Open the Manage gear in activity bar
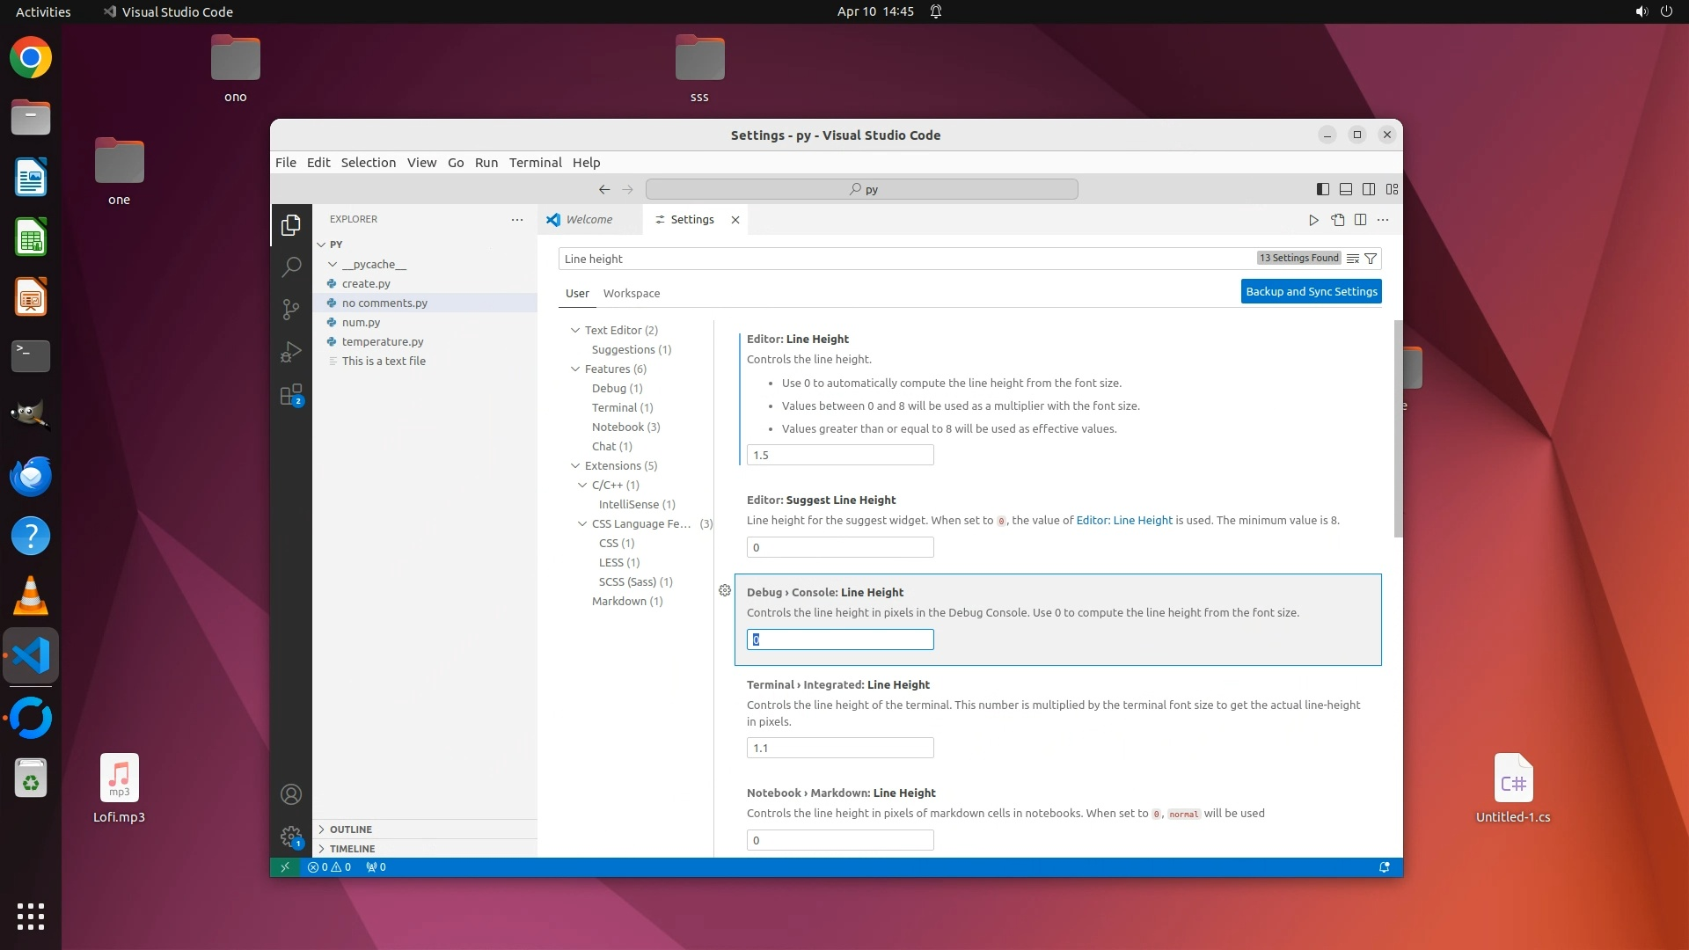Screen dimensions: 1689x950 (x=291, y=837)
